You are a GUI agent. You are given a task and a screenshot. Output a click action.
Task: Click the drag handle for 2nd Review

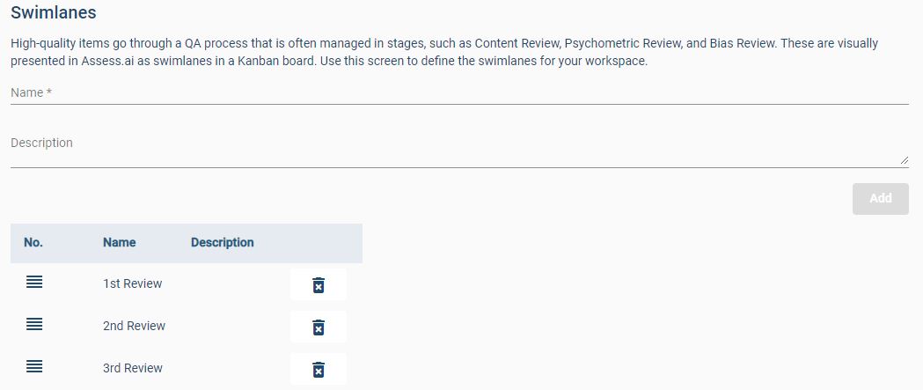point(34,325)
